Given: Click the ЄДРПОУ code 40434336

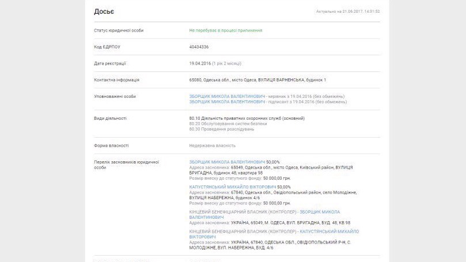Looking at the screenshot, I should click(199, 47).
